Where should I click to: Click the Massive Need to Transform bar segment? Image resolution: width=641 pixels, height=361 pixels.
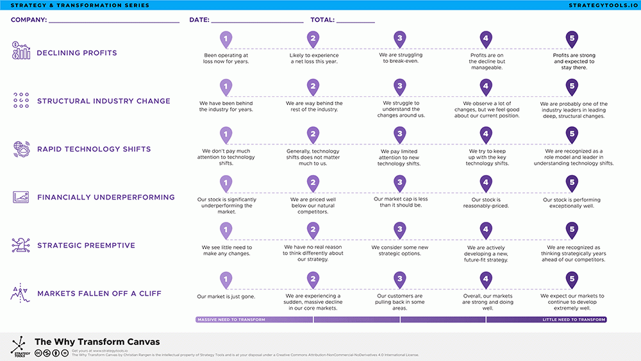(254, 320)
